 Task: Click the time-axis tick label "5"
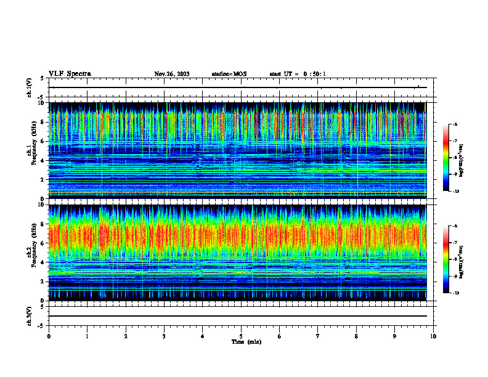pyautogui.click(x=241, y=336)
